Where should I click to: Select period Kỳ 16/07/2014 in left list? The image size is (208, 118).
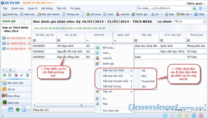[x=17, y=44]
